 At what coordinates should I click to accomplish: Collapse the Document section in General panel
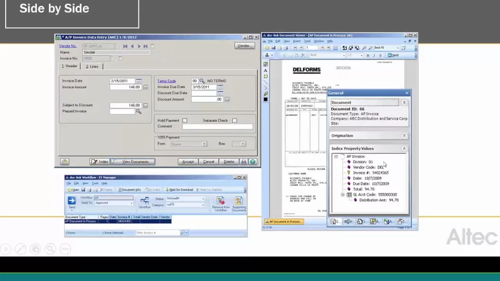pyautogui.click(x=404, y=103)
